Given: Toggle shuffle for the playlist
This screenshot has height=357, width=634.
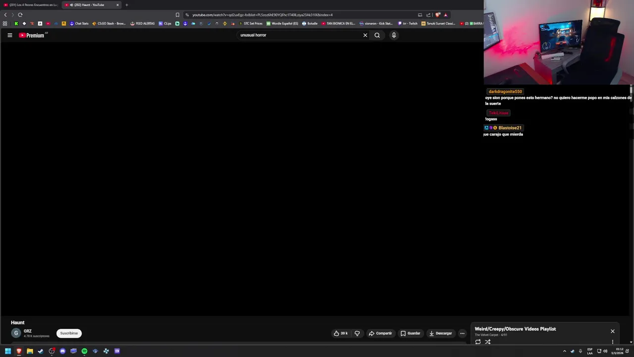Looking at the screenshot, I should pos(488,342).
